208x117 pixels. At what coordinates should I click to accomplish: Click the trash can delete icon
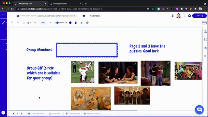tap(28, 23)
